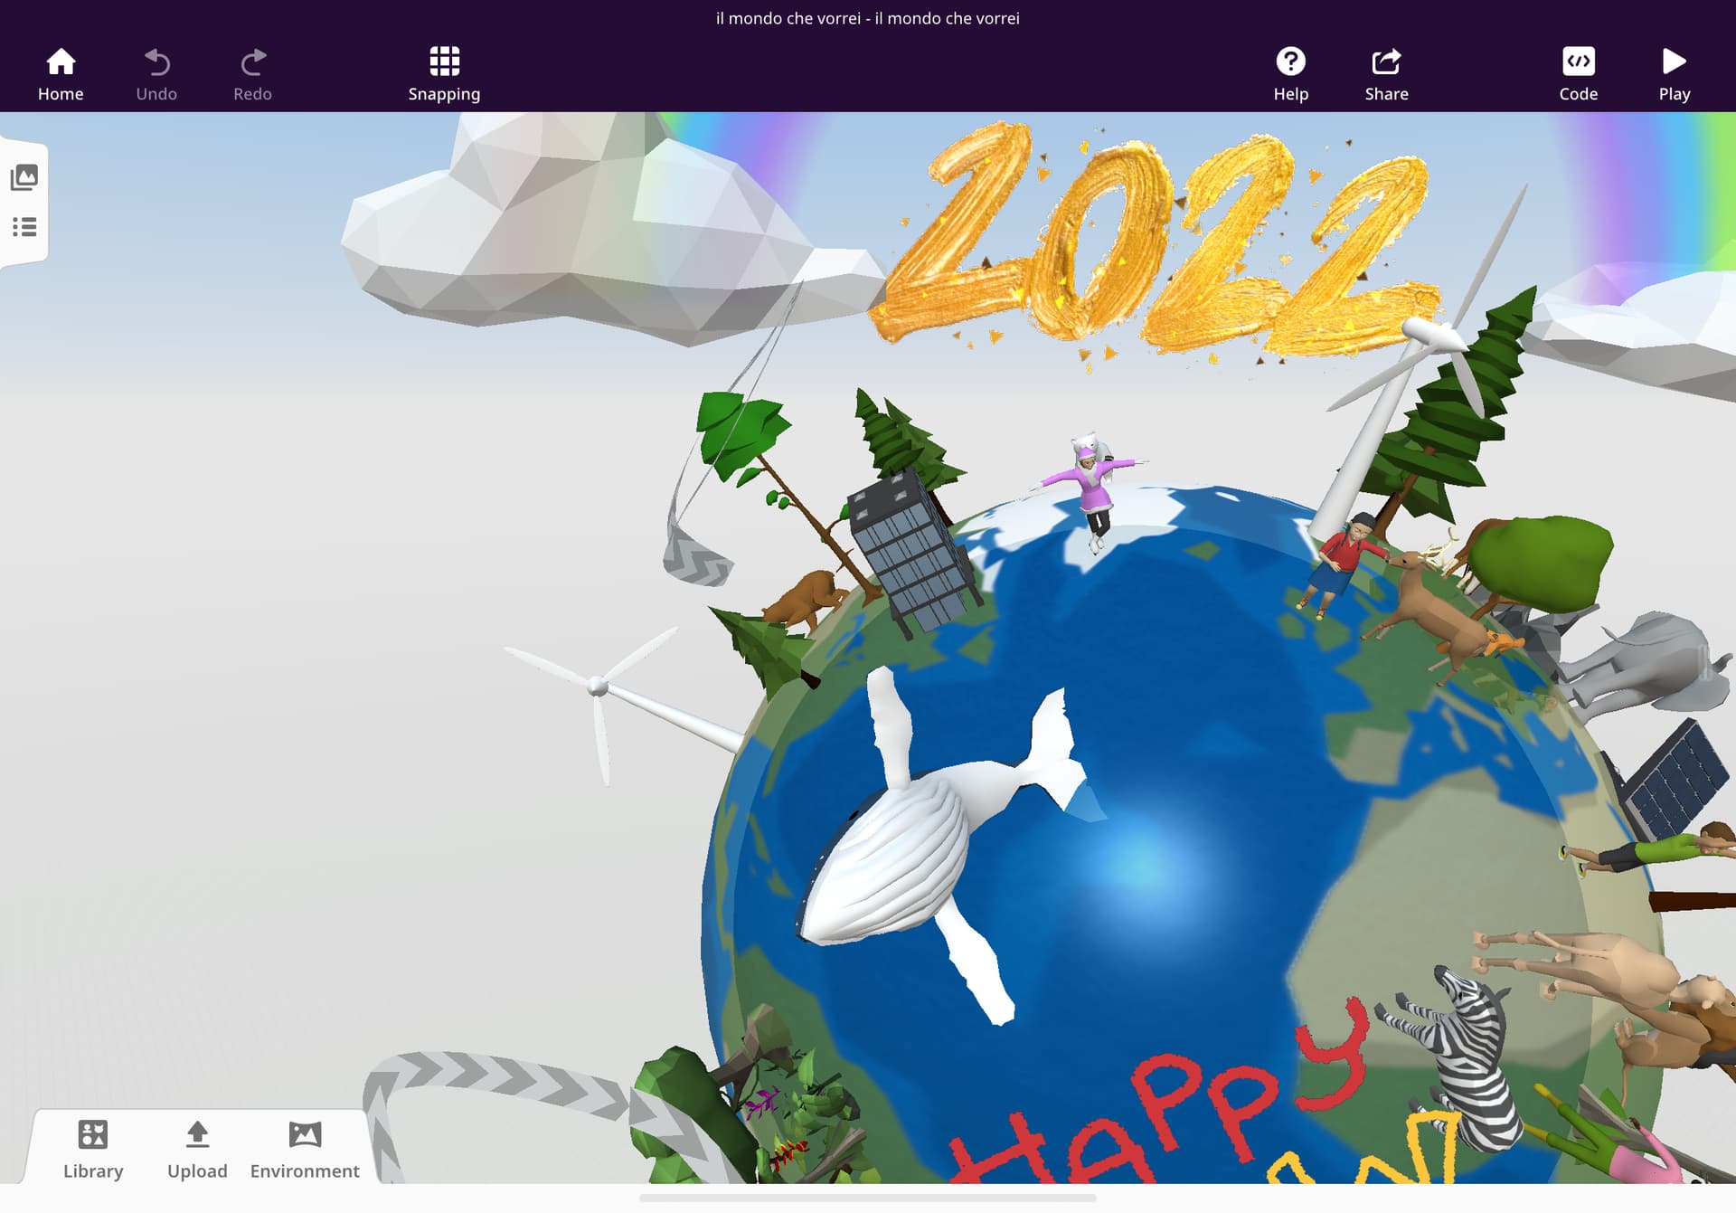Toggle the Snapping grid option
Screen dimensions: 1736x1213
(444, 74)
